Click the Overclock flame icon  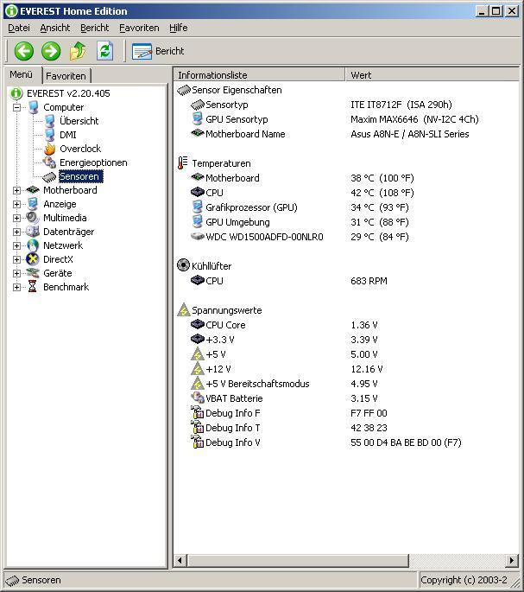pos(49,149)
